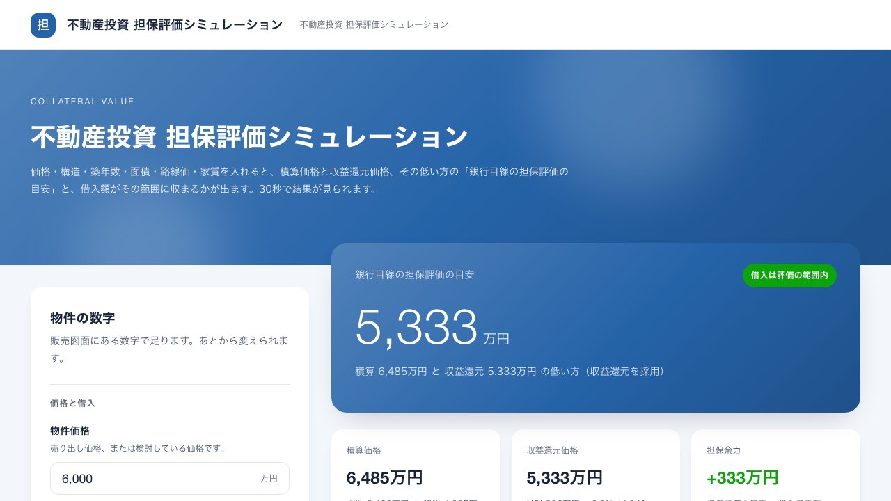Click the 価格と借入 section label

(x=72, y=404)
